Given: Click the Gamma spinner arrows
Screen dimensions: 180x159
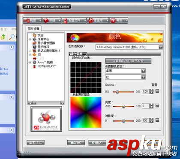Looking at the screenshot, I should click(x=151, y=92).
